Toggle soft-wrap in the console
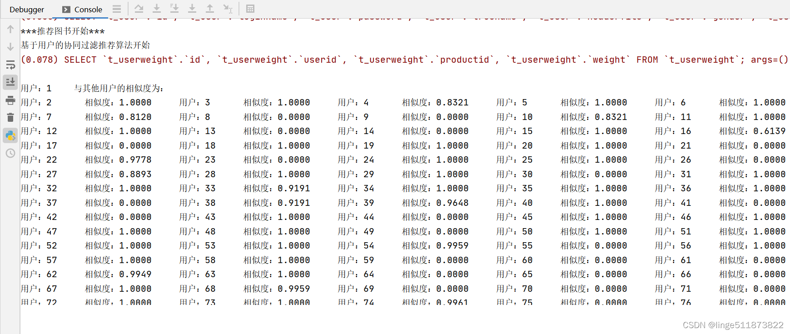The height and width of the screenshot is (334, 790). click(10, 65)
